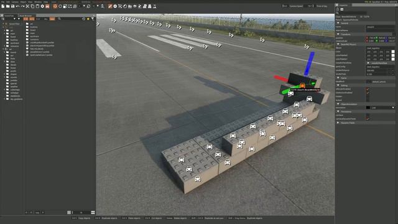
Task: Select the orange highlighted vehicle icon in viewport
Action: tap(302, 85)
